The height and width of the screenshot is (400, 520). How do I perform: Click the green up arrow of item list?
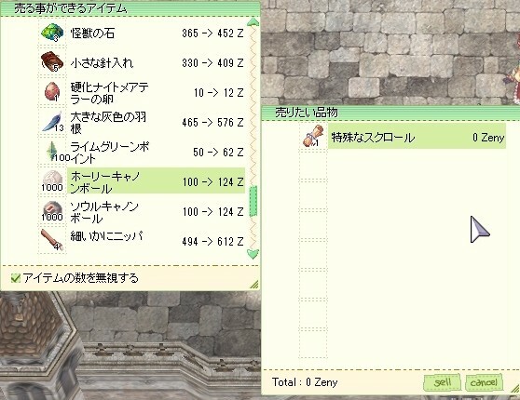(x=253, y=22)
